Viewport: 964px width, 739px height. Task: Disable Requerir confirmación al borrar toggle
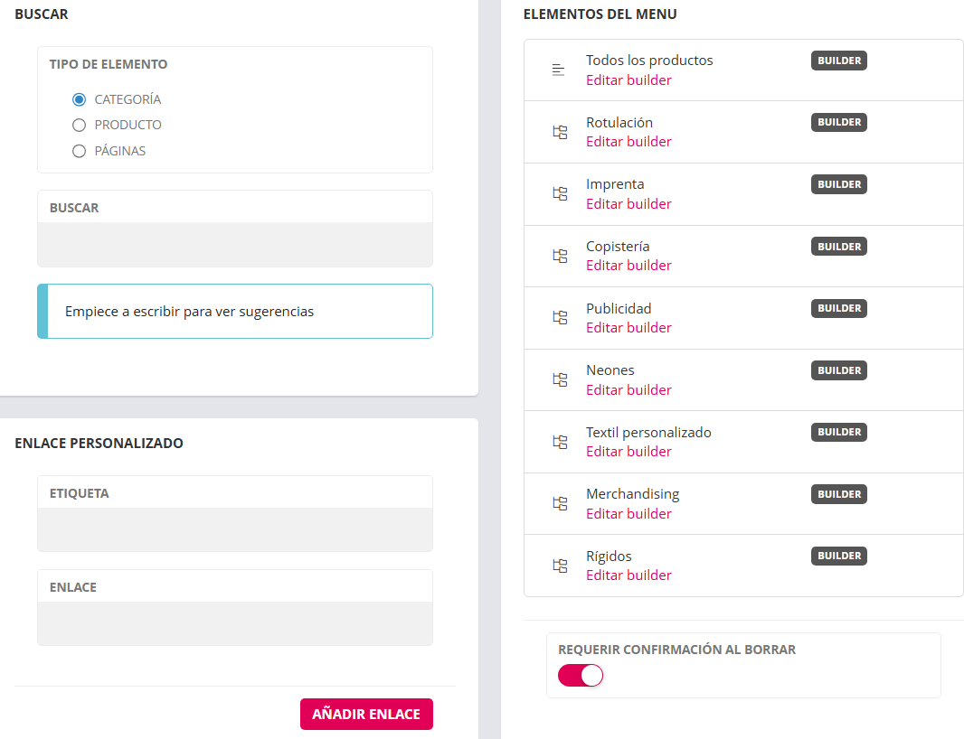(581, 676)
